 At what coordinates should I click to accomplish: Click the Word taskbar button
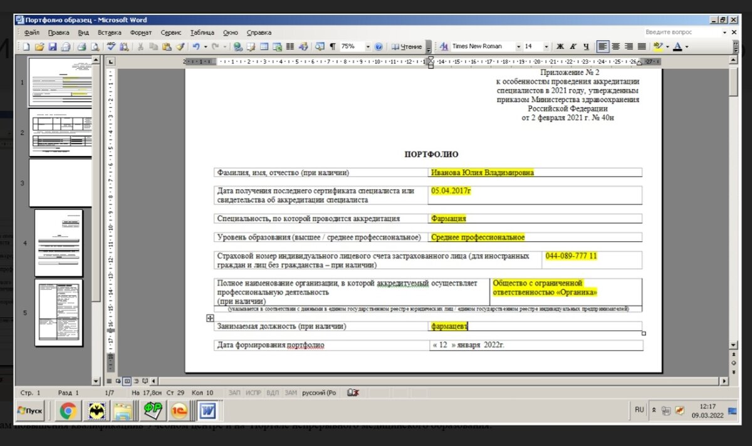click(207, 411)
